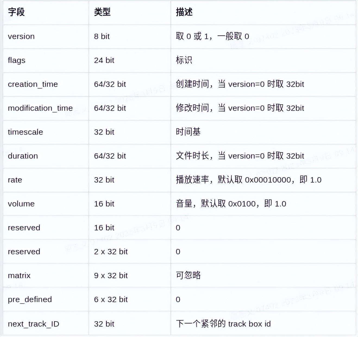
Task: Click the 可忽略 description cell
Action: click(x=189, y=275)
